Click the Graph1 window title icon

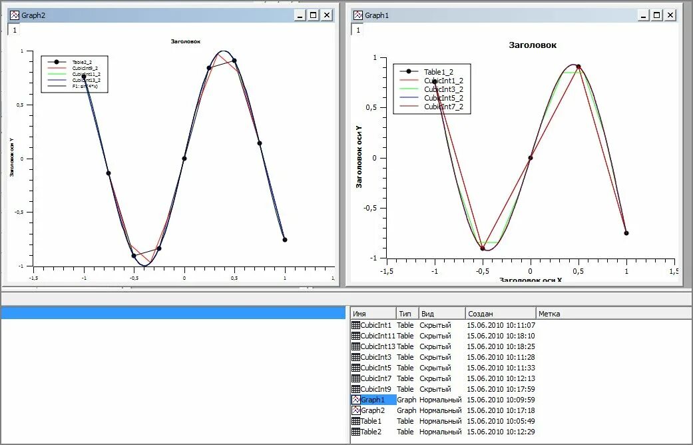click(358, 15)
